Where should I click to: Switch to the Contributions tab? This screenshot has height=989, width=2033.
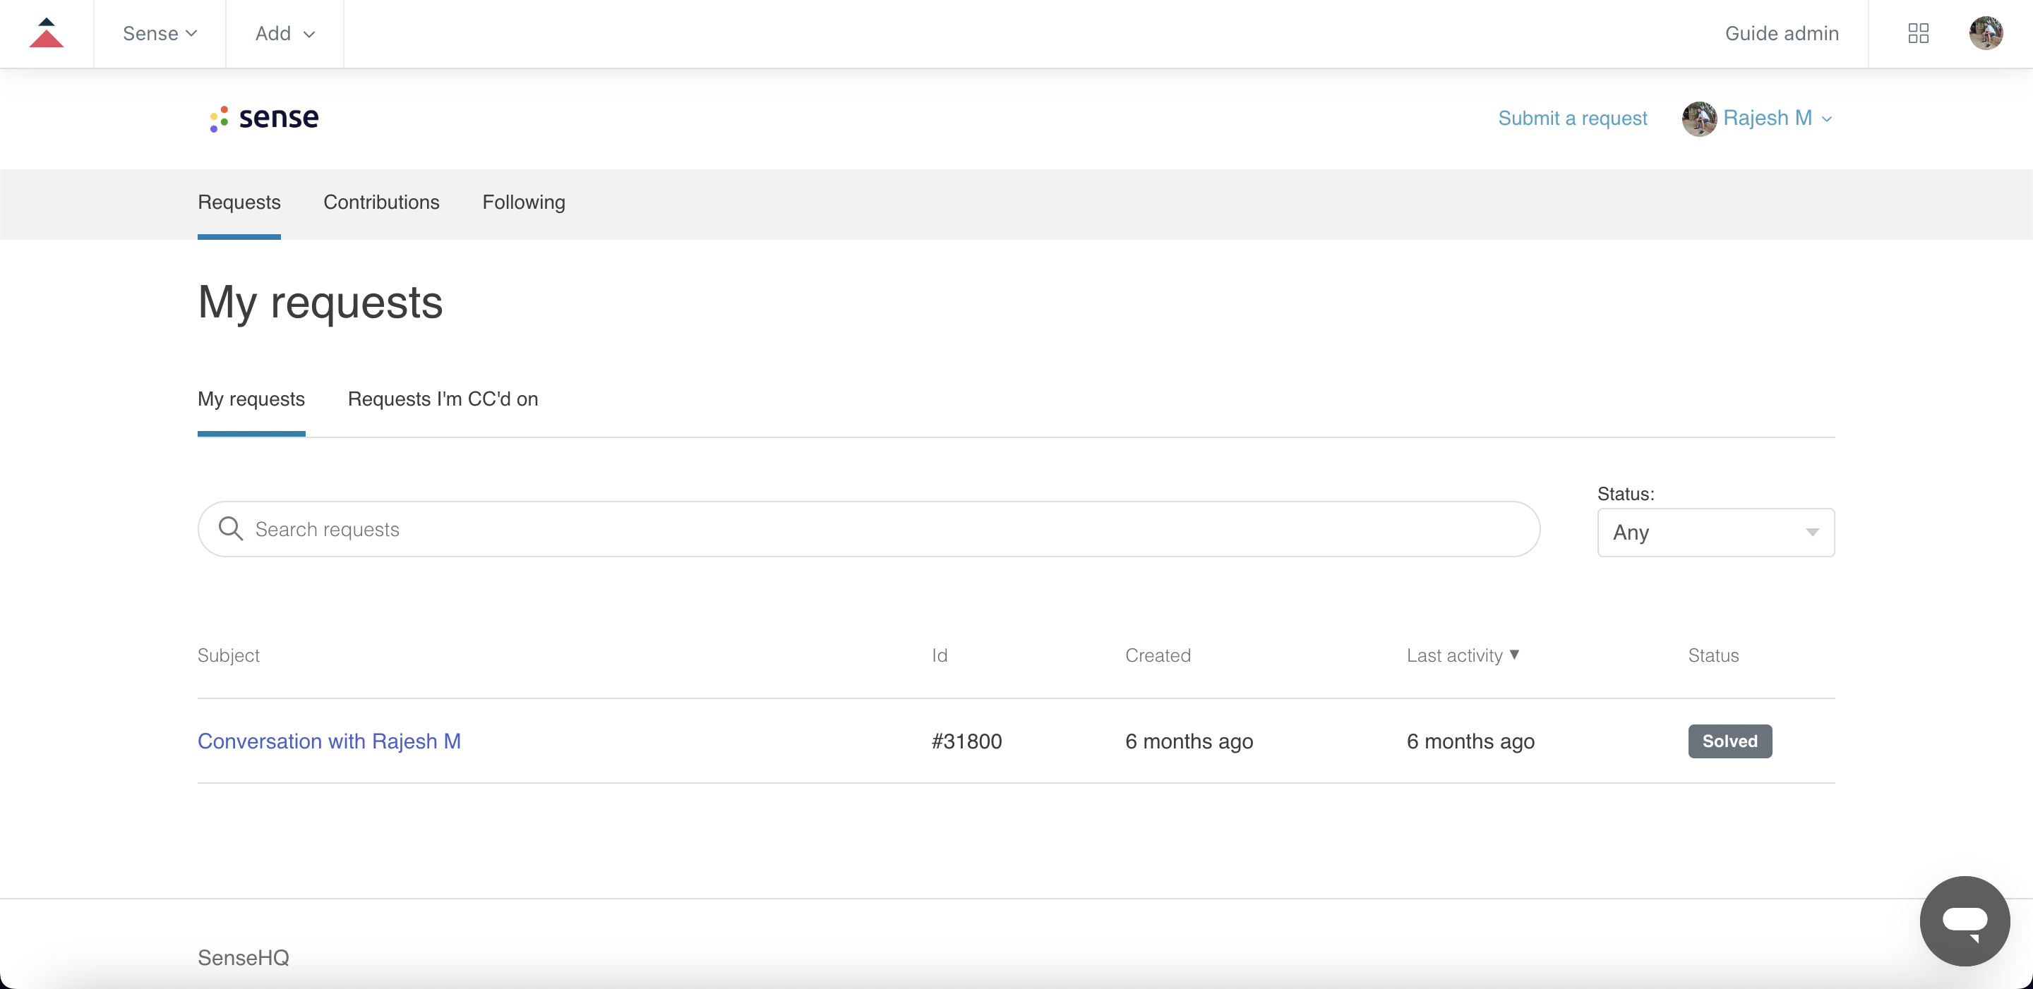click(381, 202)
